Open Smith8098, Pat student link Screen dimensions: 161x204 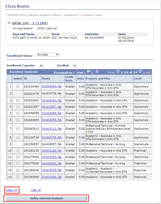point(52,113)
